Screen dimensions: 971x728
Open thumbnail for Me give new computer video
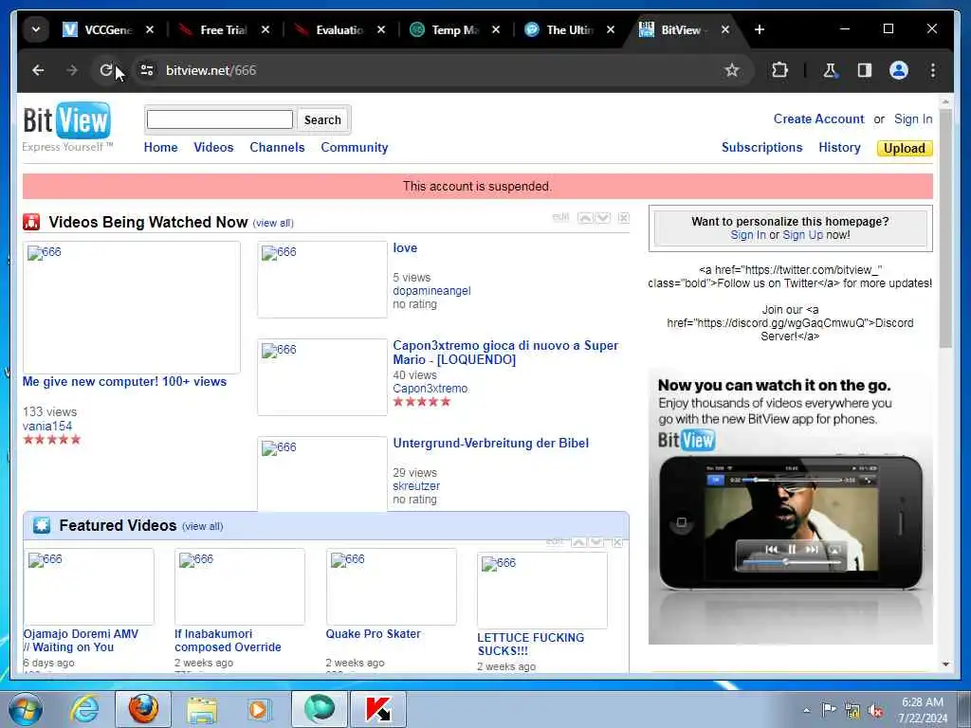pyautogui.click(x=131, y=307)
